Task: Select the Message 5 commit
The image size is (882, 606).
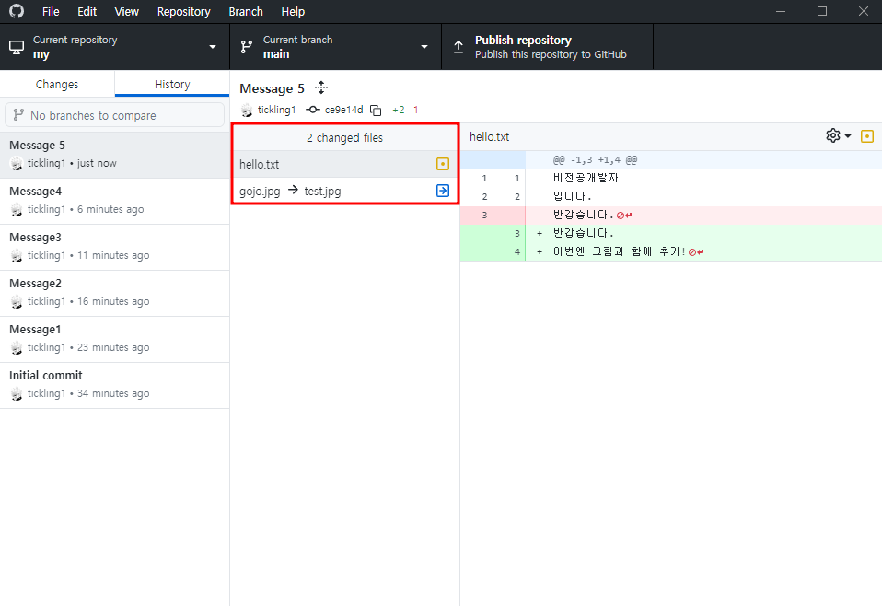Action: 115,155
